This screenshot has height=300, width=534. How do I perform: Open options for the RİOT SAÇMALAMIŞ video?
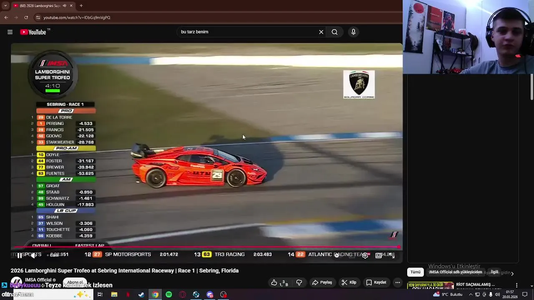(x=516, y=285)
